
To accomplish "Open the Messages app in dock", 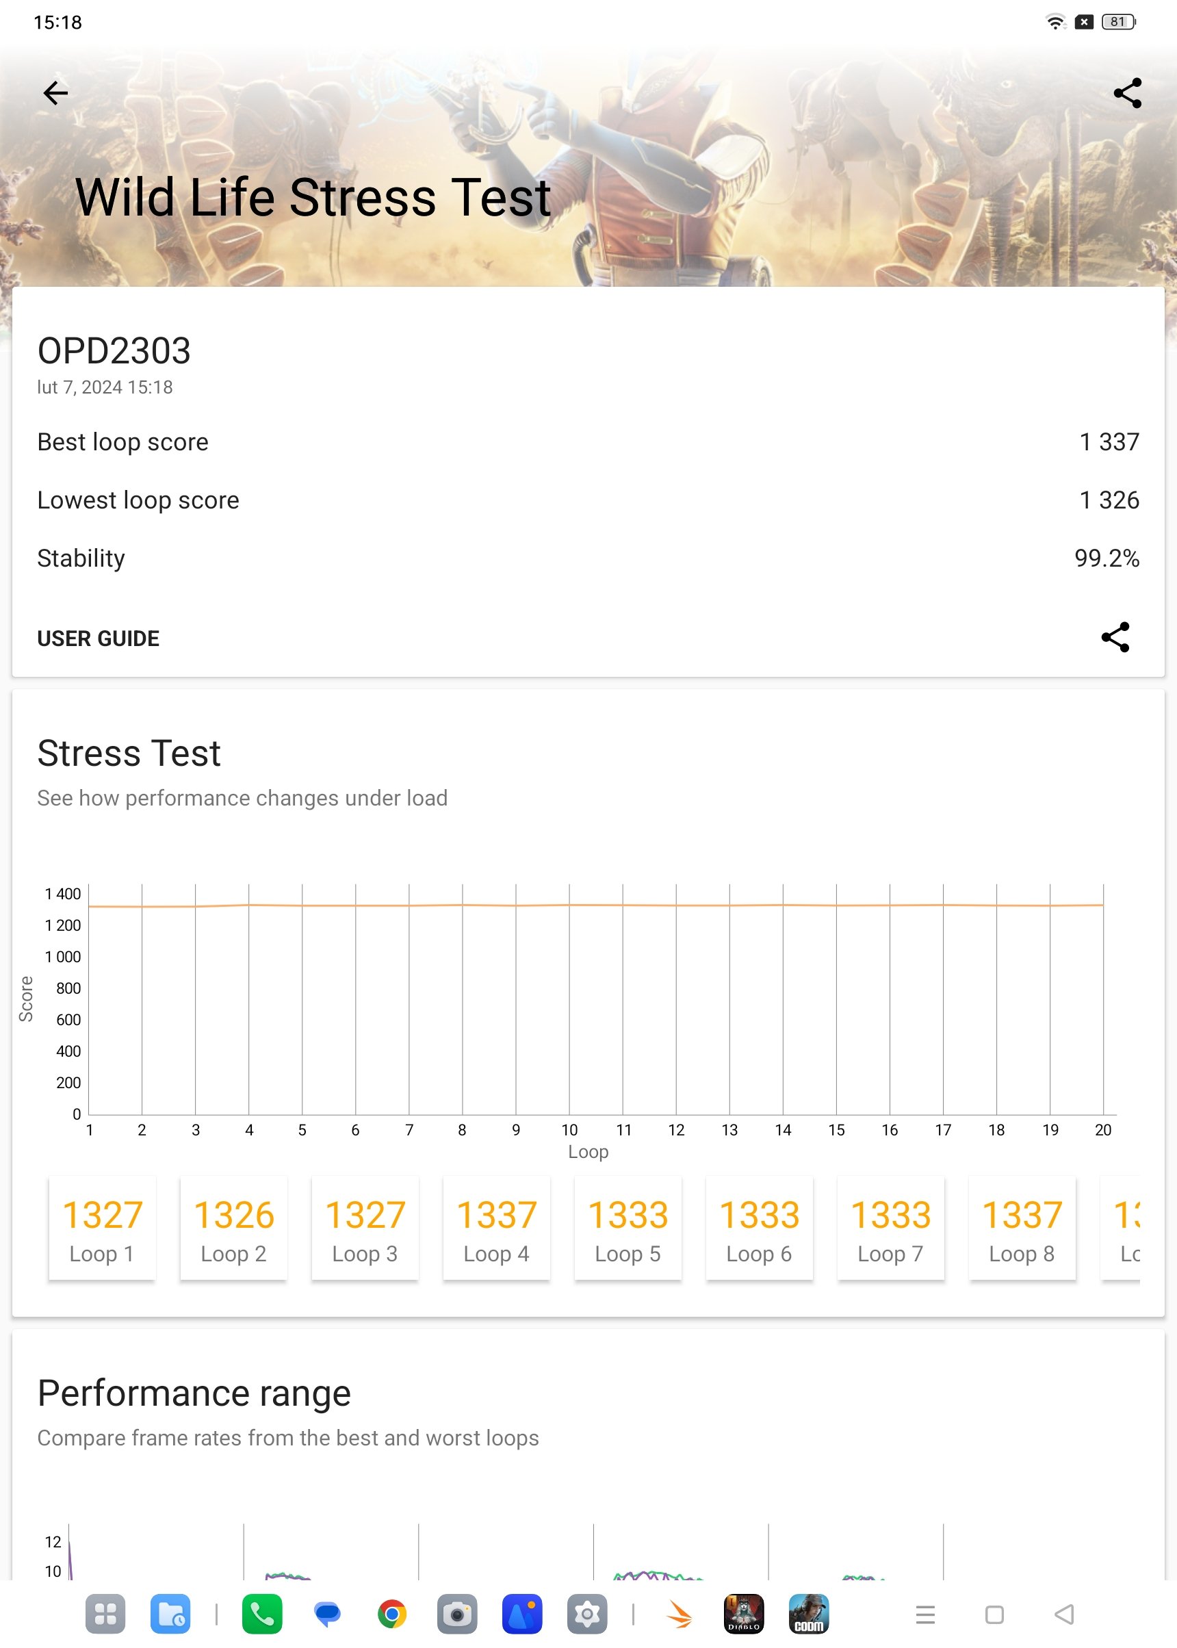I will (327, 1614).
